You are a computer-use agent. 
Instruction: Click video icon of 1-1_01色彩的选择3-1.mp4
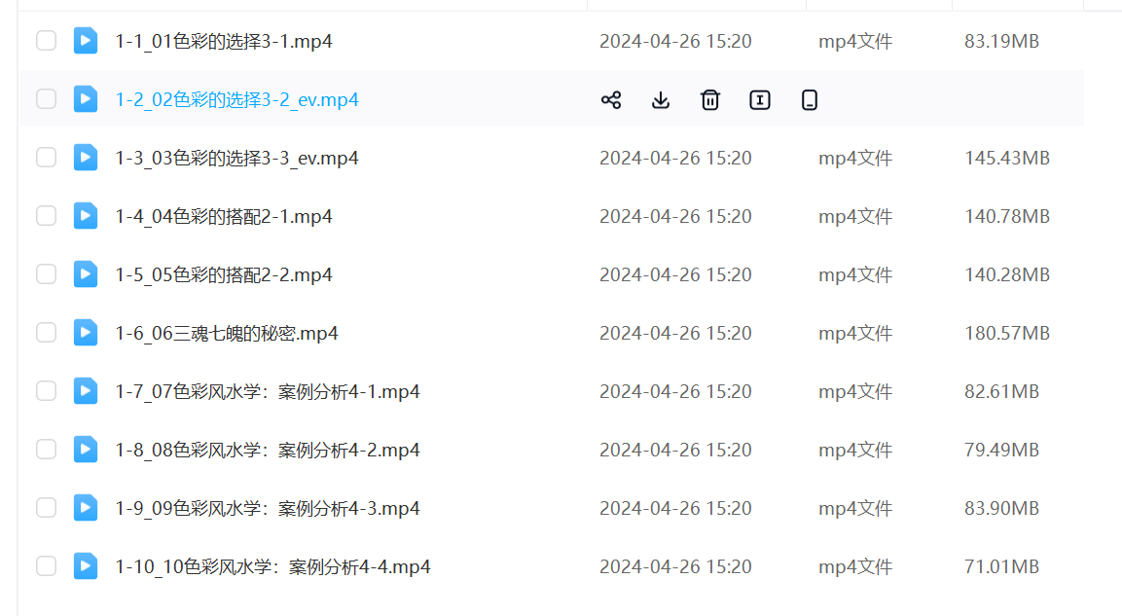coord(86,41)
